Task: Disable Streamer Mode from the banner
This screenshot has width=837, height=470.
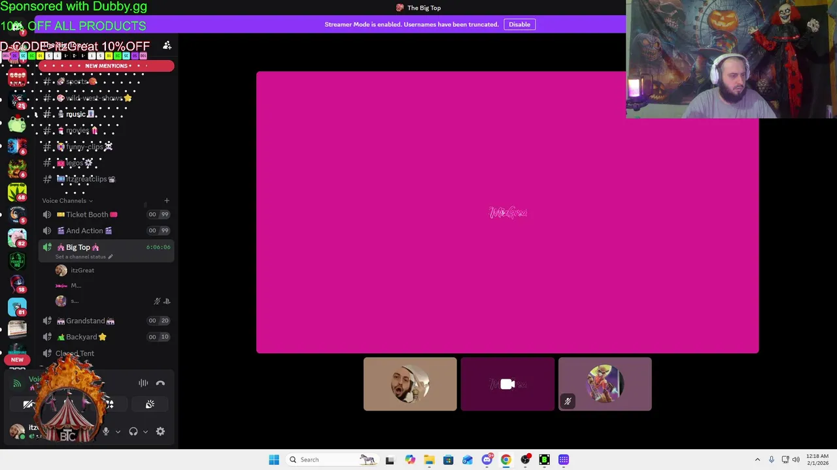Action: point(519,24)
